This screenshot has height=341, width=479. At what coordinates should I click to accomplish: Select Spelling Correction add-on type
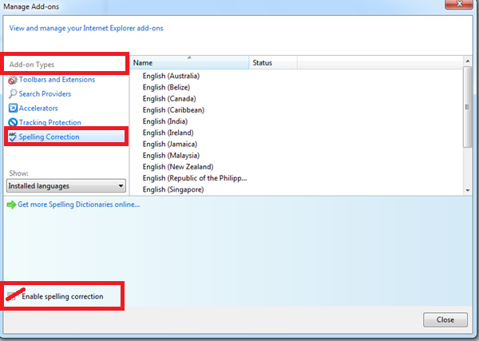49,137
